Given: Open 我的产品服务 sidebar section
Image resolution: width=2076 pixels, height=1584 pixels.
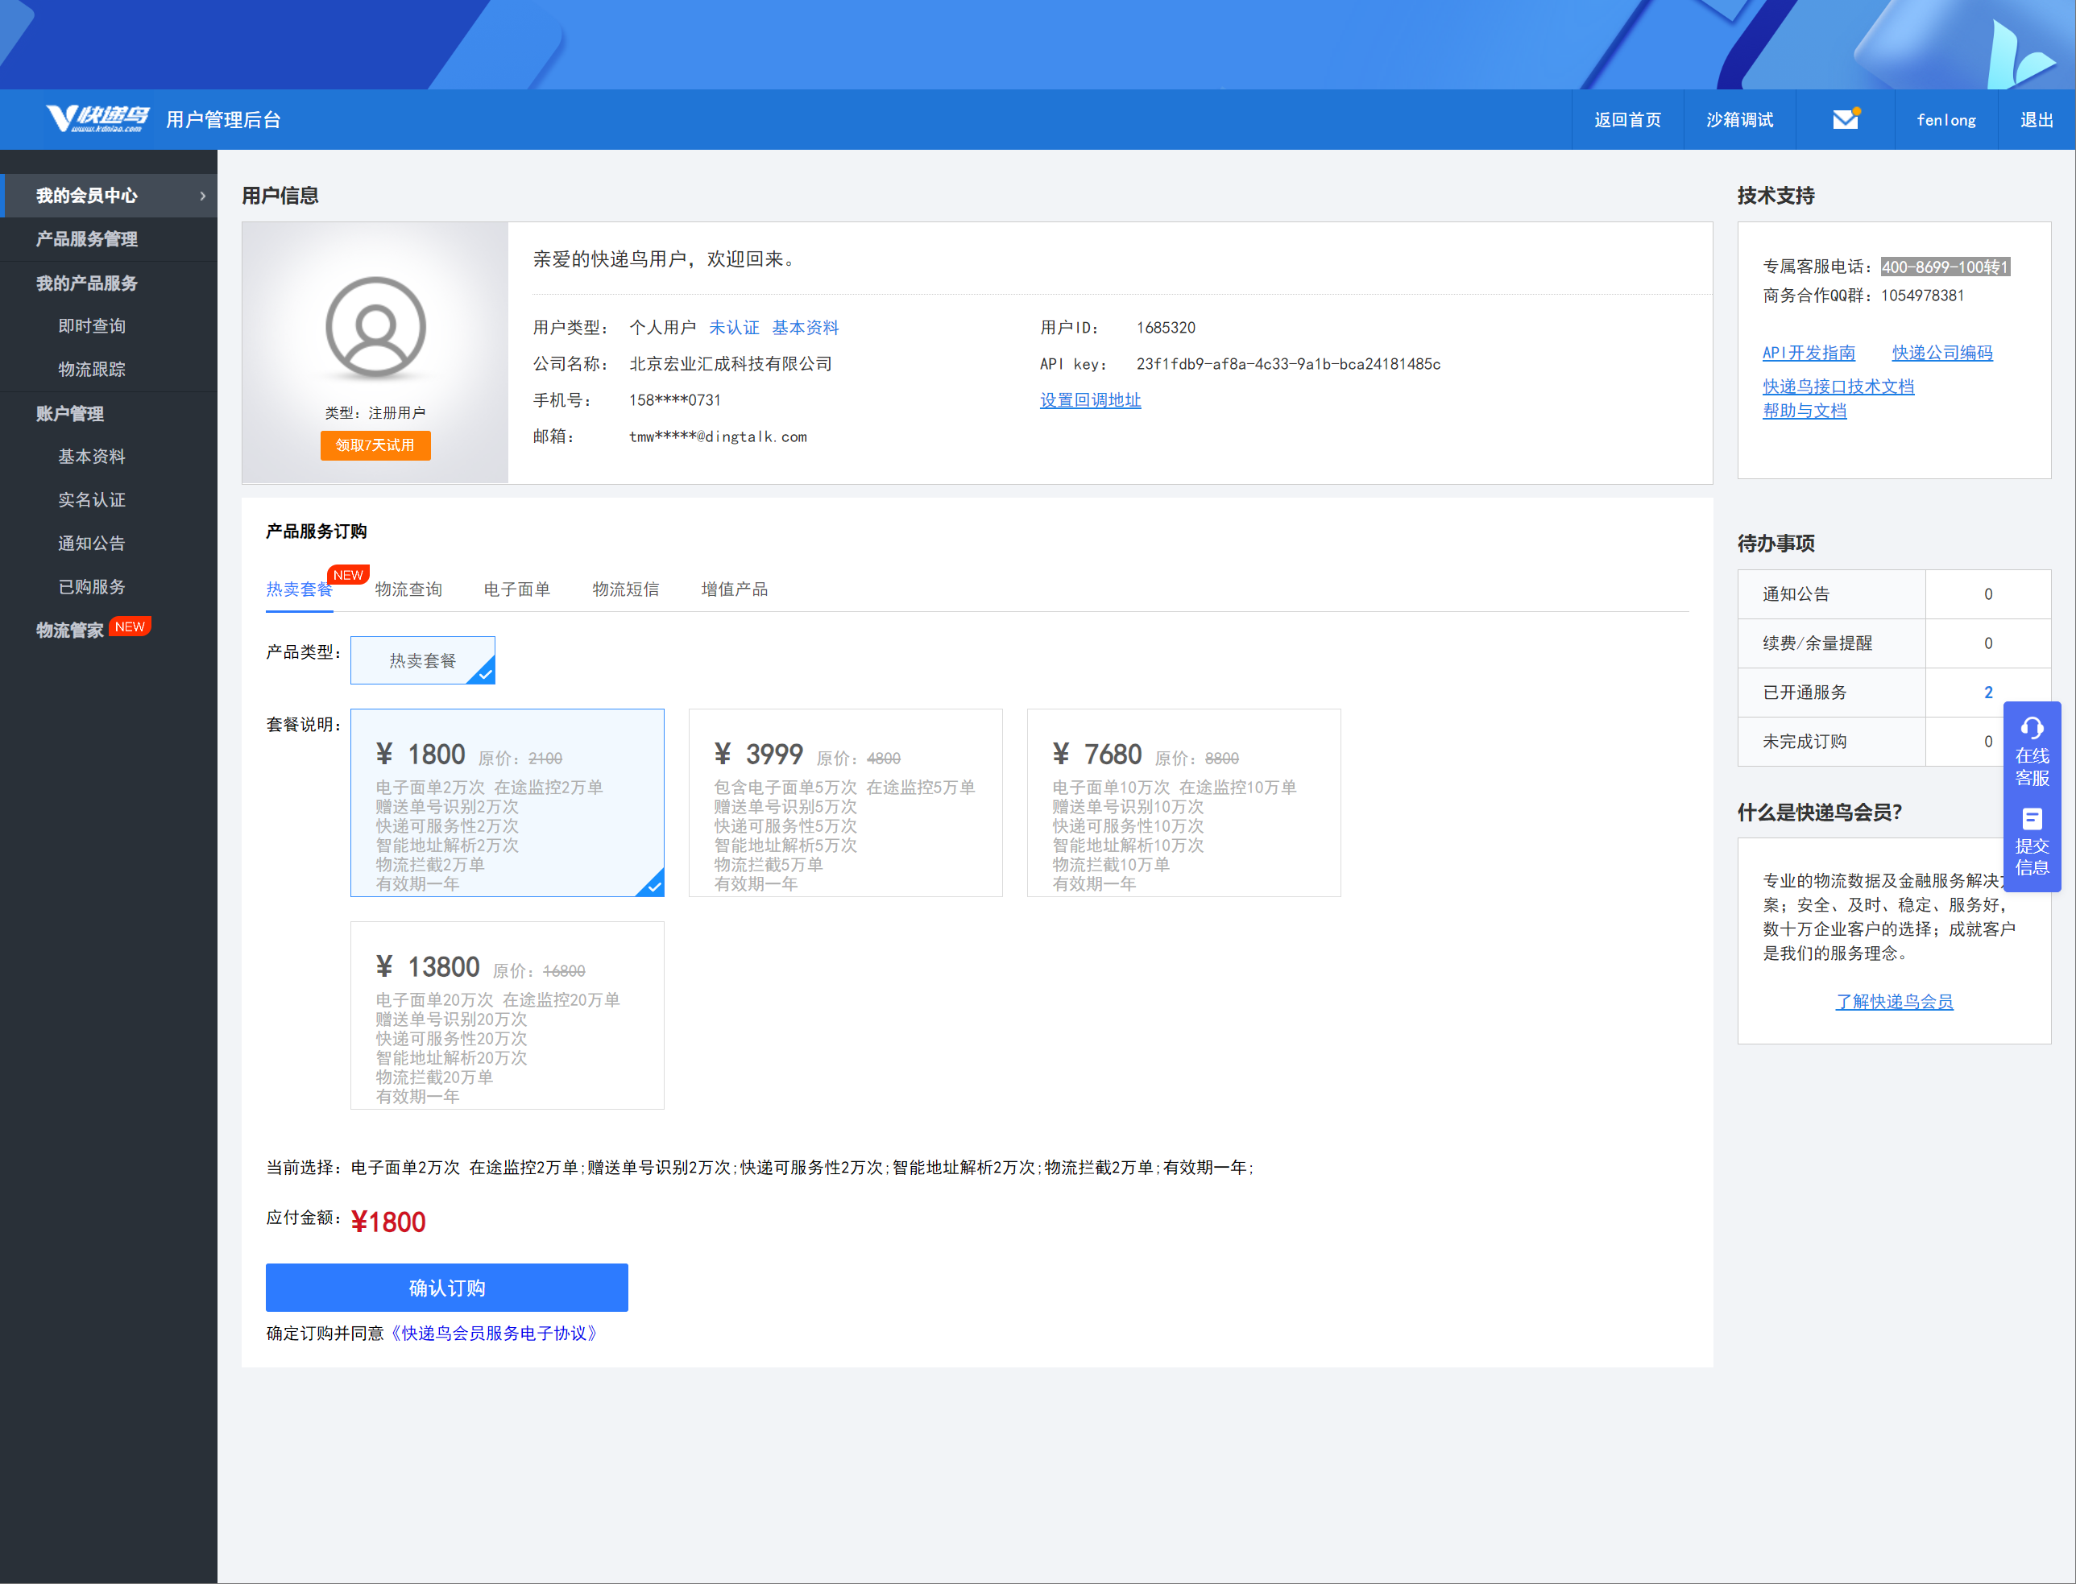Looking at the screenshot, I should click(87, 283).
